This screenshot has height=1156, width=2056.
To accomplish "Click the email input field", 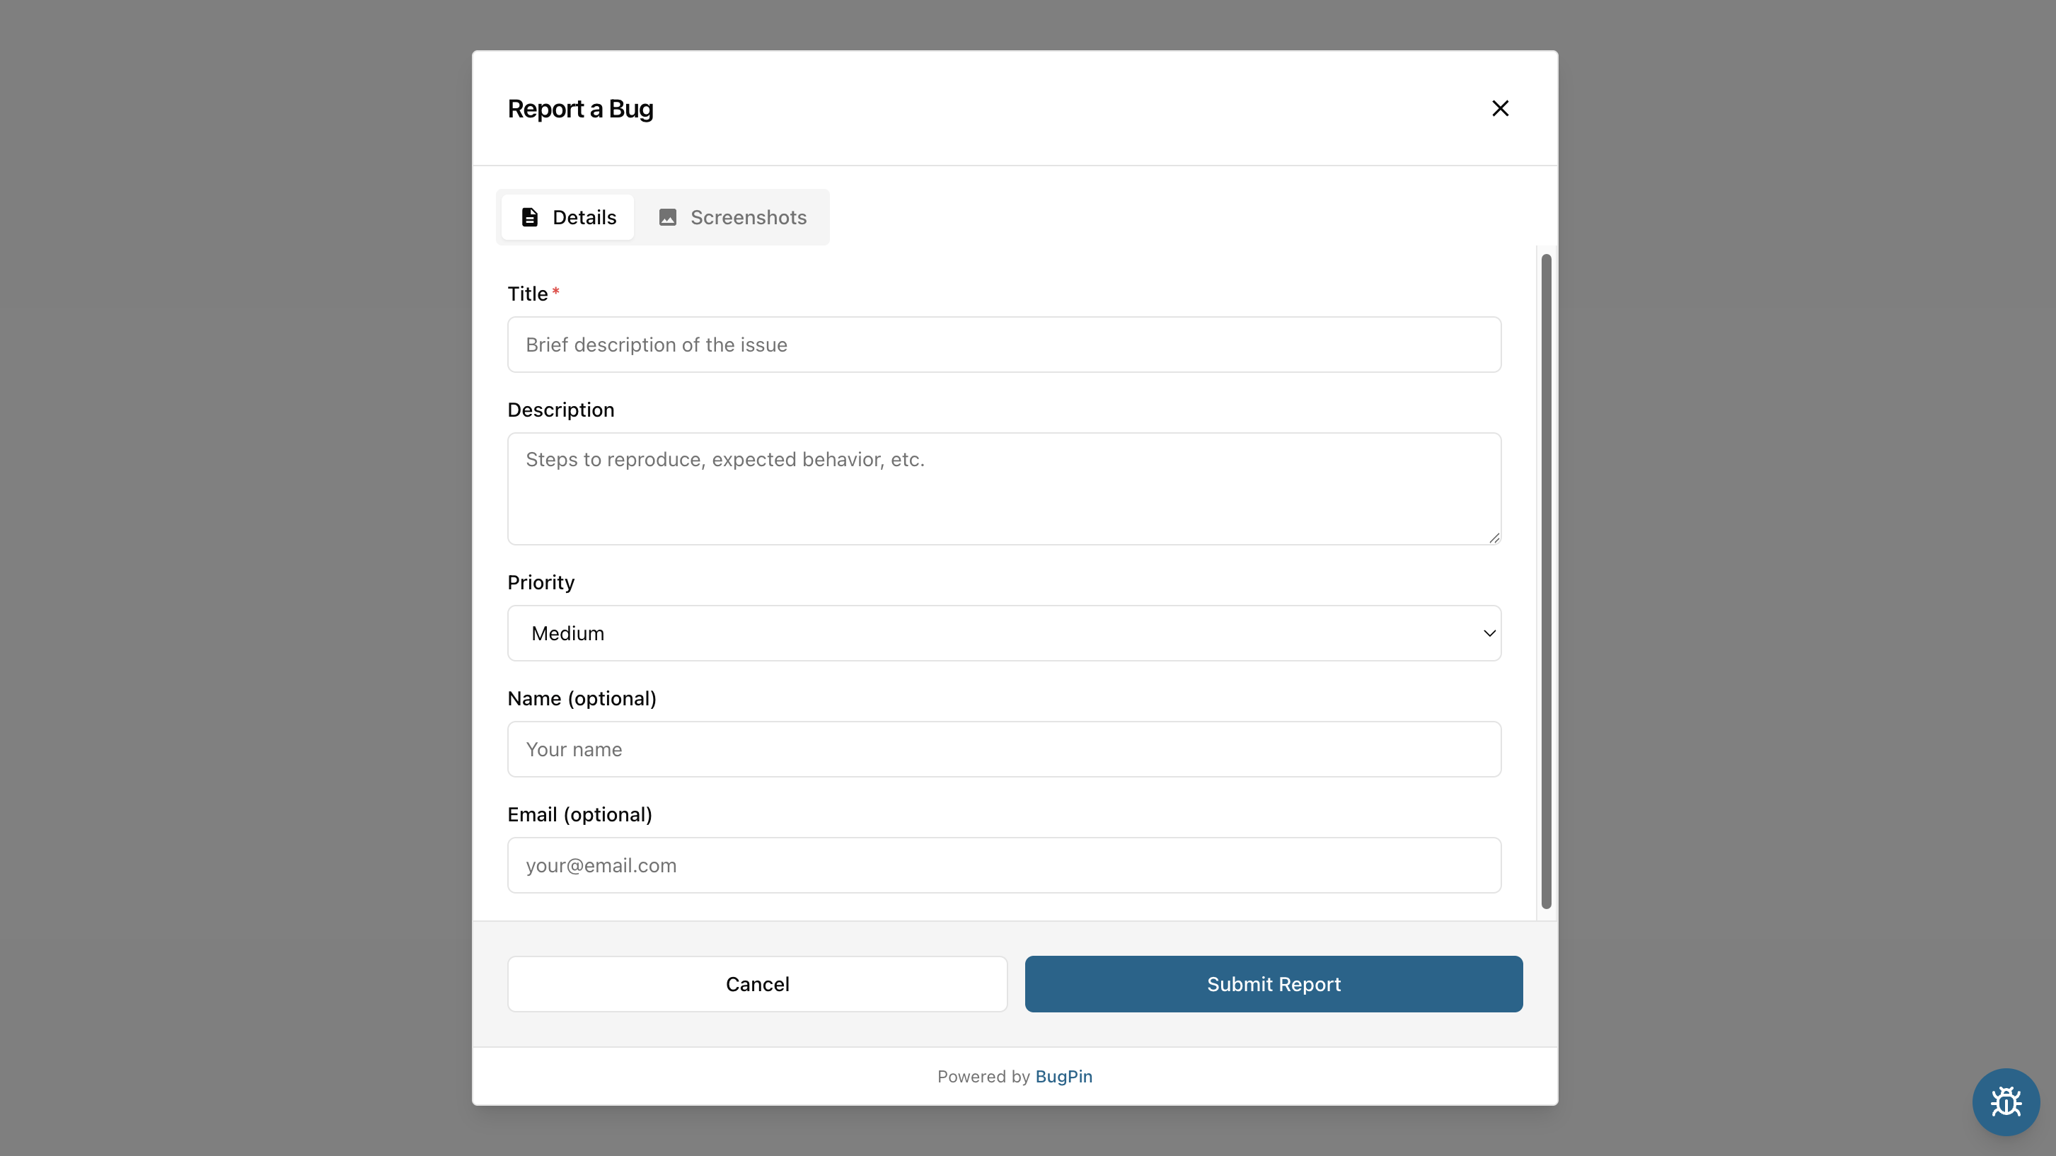I will (x=1004, y=865).
